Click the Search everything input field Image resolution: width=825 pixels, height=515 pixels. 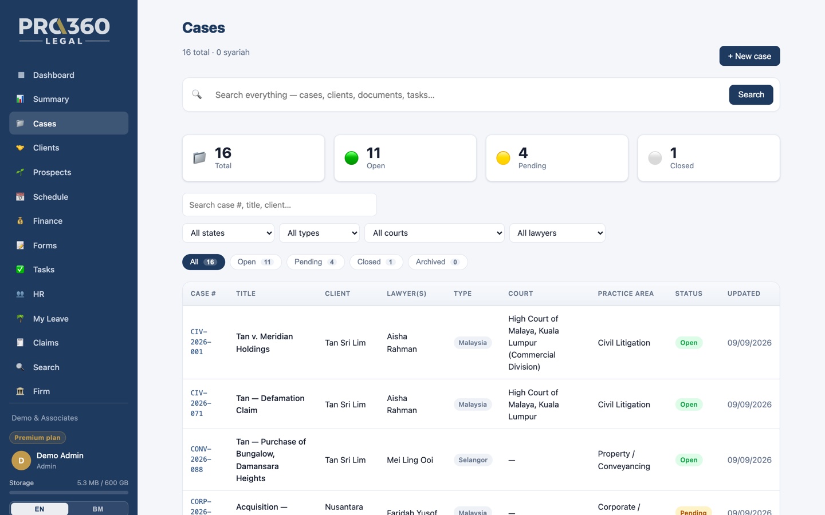pyautogui.click(x=467, y=95)
